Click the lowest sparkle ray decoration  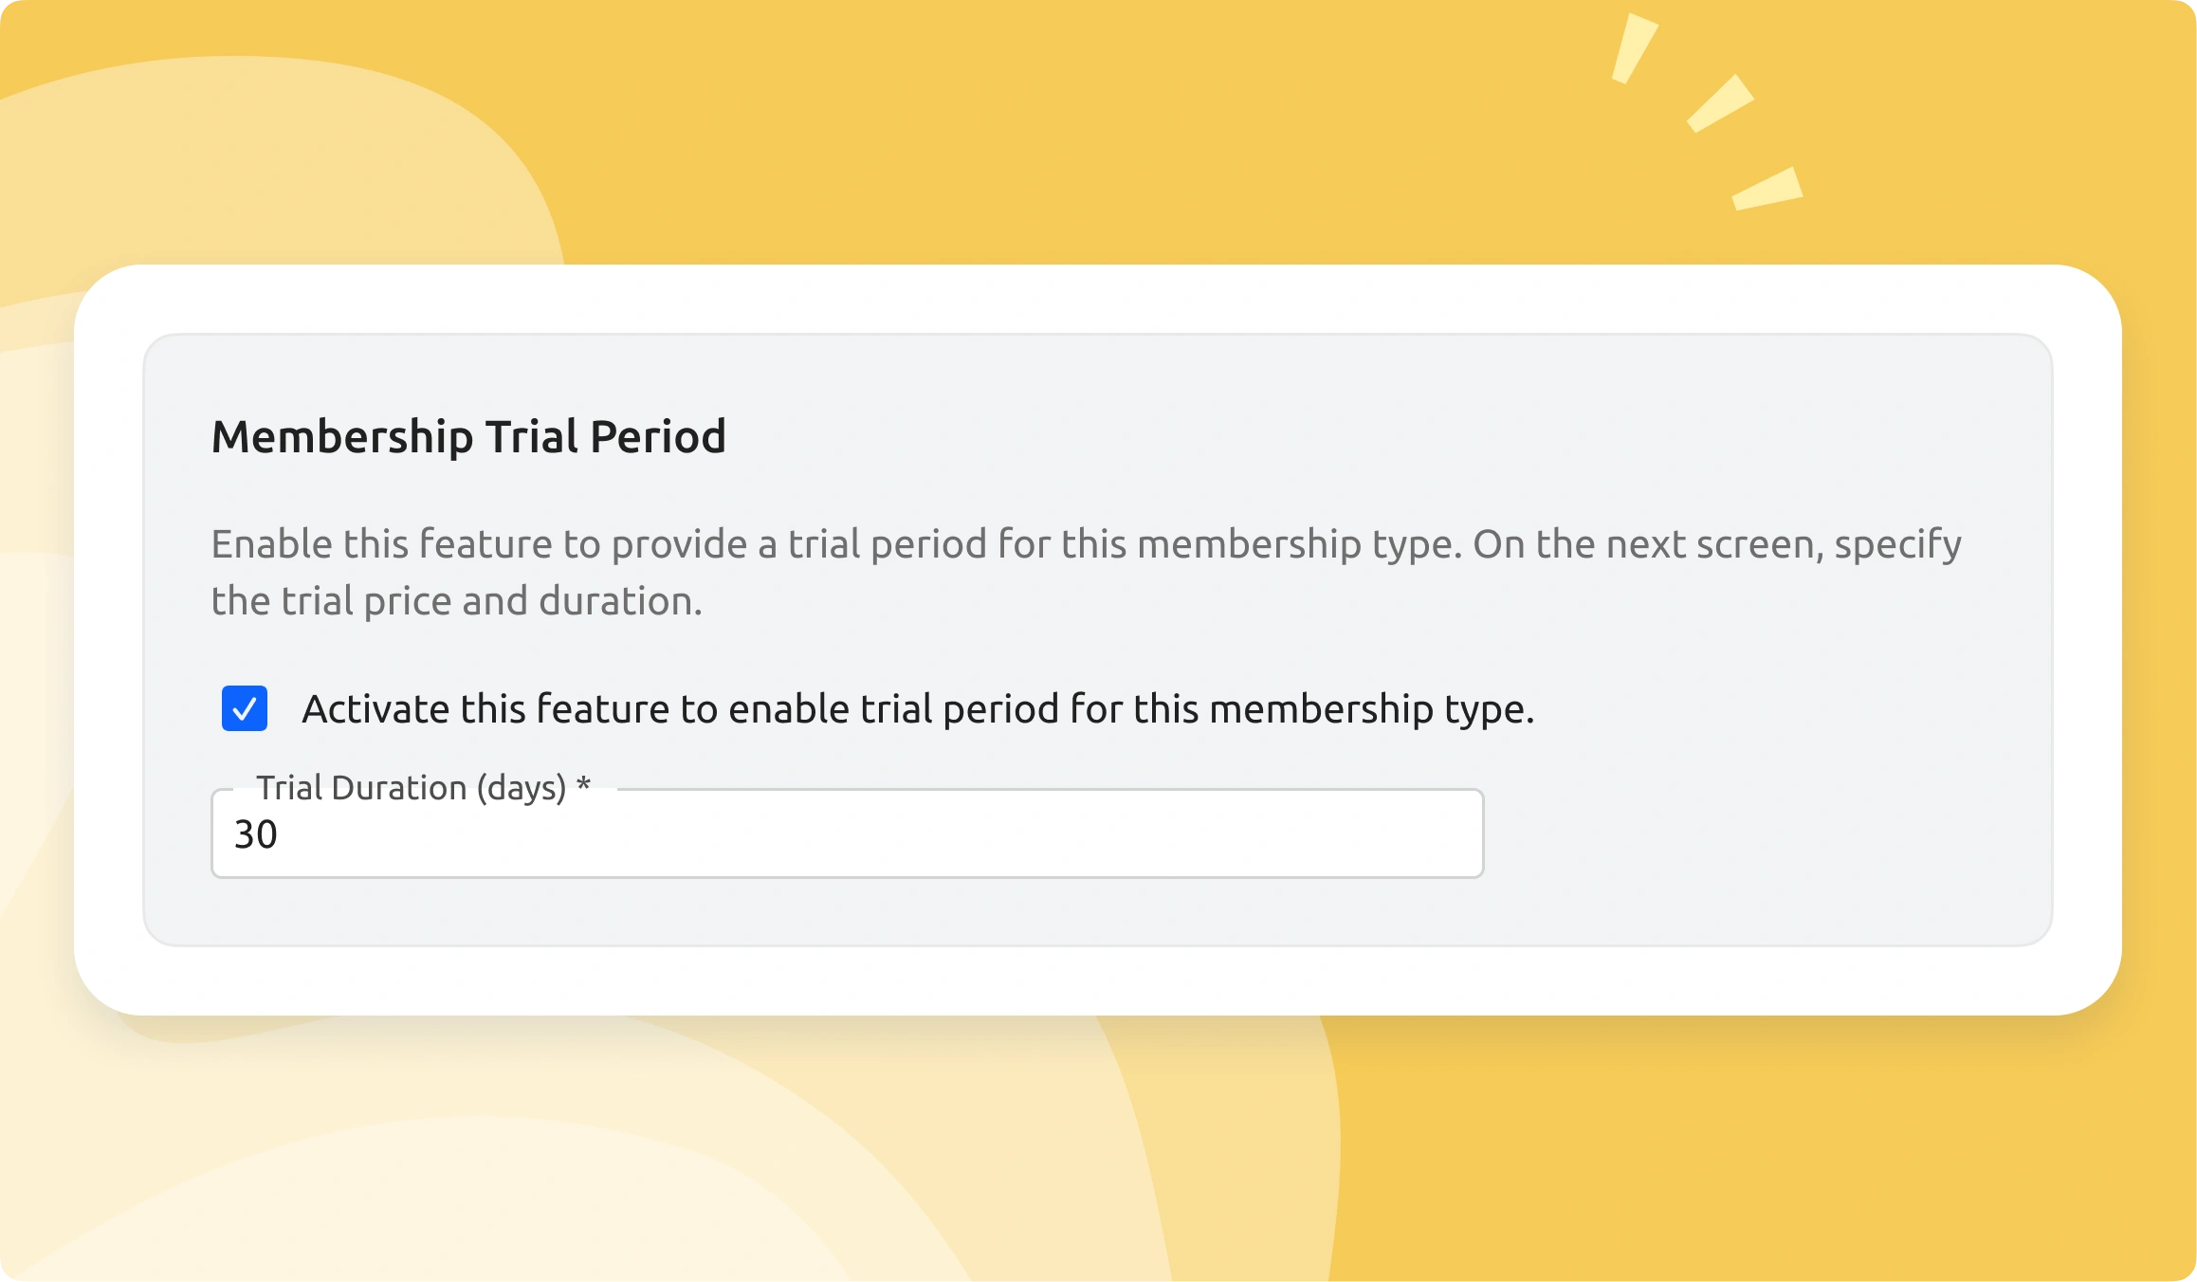pos(1767,189)
